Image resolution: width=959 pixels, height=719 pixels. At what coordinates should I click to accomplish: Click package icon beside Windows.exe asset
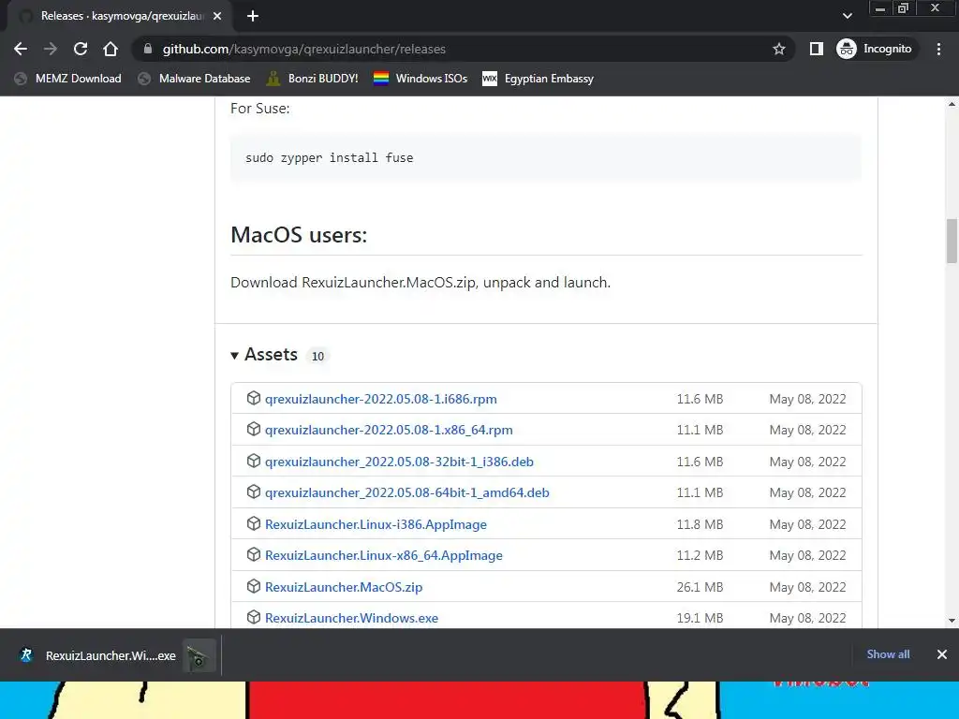click(x=253, y=618)
